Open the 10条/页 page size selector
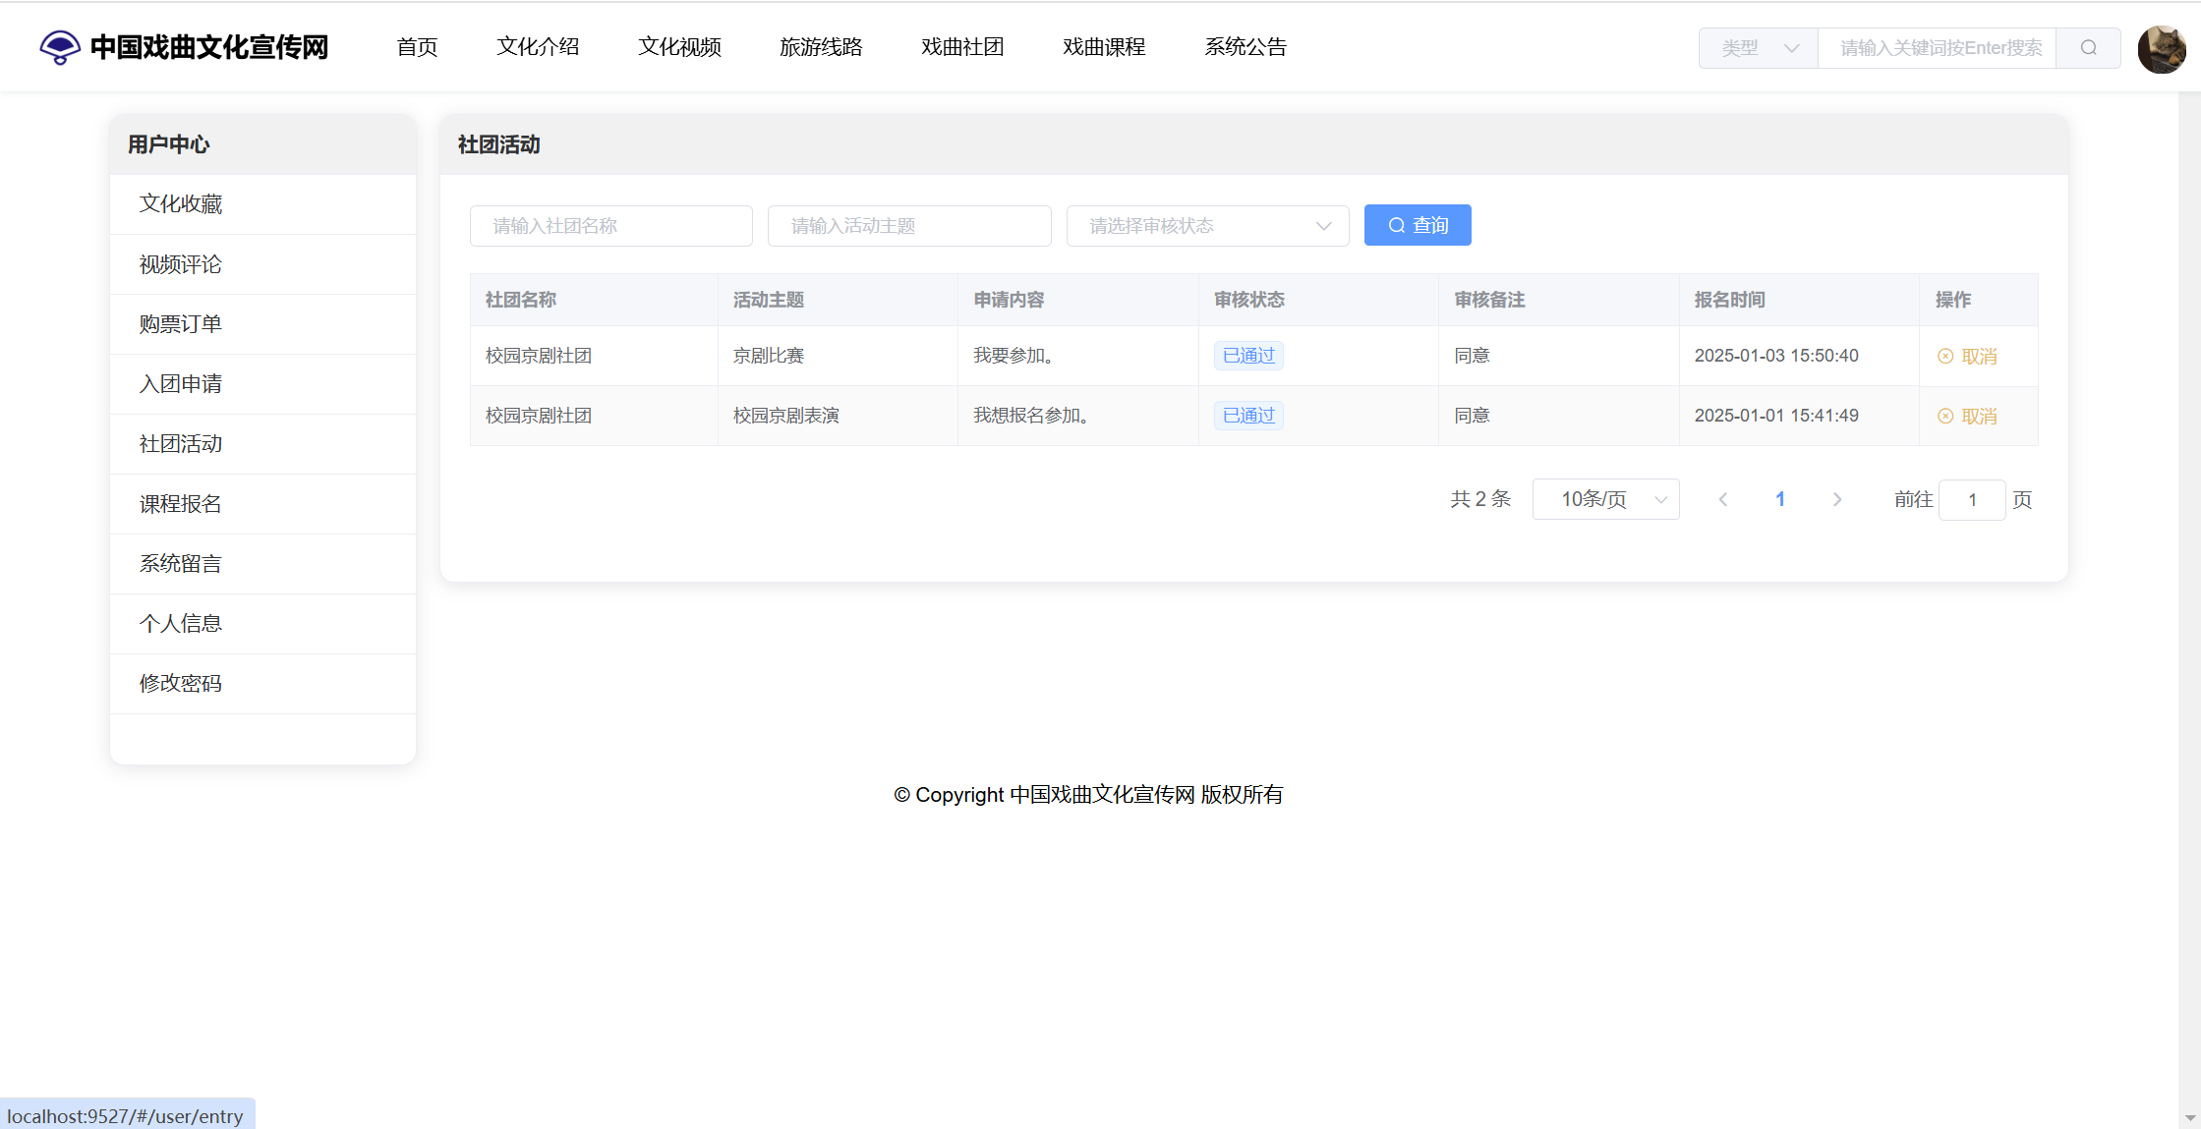This screenshot has height=1129, width=2201. click(x=1605, y=499)
